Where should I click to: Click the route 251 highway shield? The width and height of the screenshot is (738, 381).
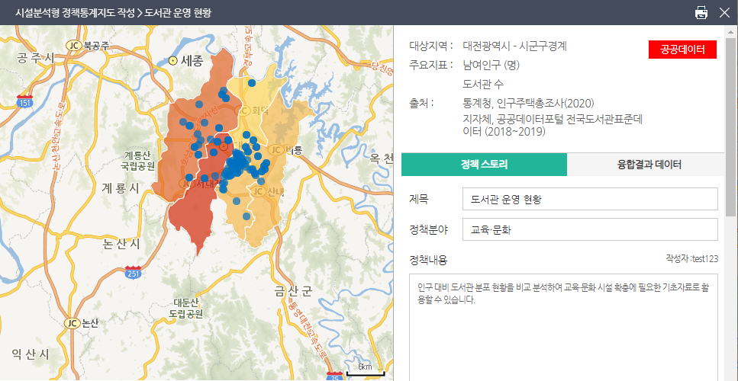pos(134,273)
